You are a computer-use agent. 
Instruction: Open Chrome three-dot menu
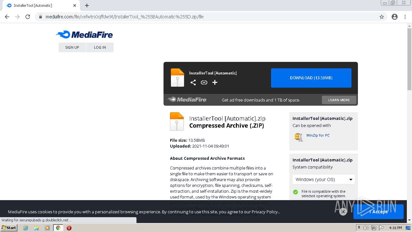click(405, 17)
